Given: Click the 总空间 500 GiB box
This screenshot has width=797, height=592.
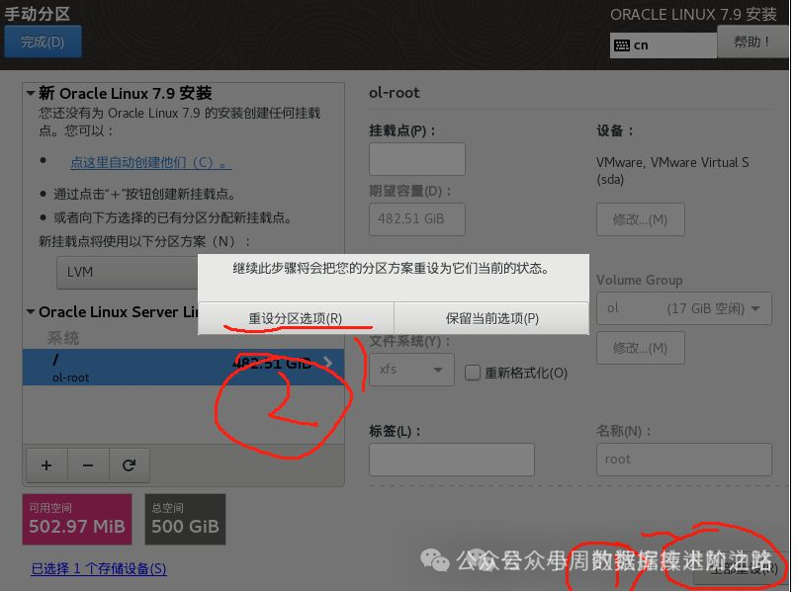Looking at the screenshot, I should click(x=185, y=519).
